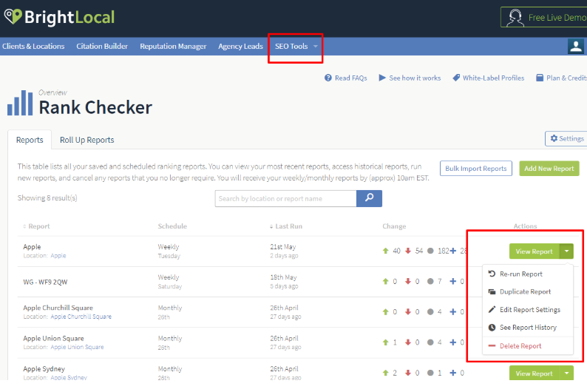Click grey unchanged dot in Apple row

[430, 251]
